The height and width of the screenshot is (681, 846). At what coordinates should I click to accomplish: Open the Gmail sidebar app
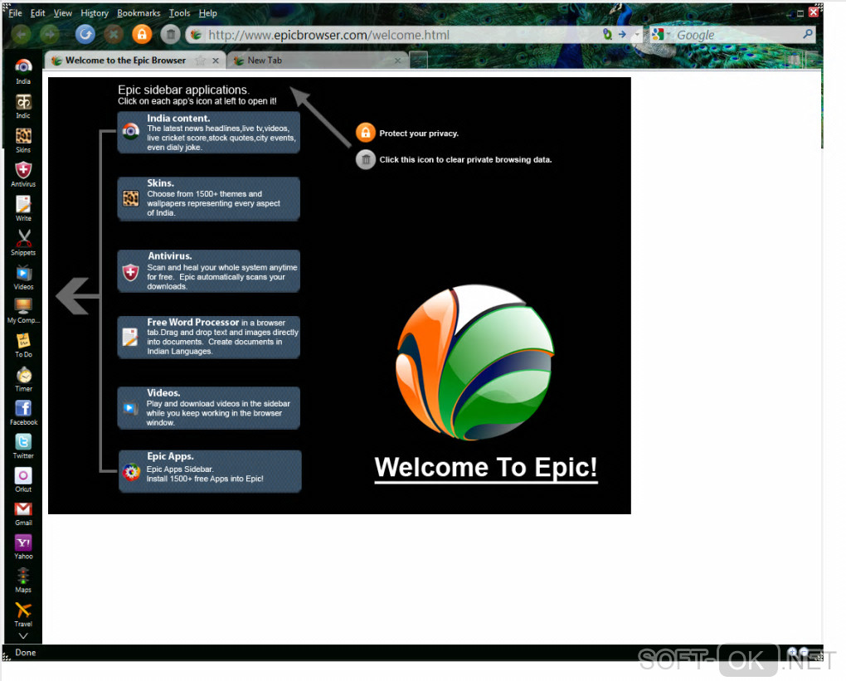pos(23,513)
